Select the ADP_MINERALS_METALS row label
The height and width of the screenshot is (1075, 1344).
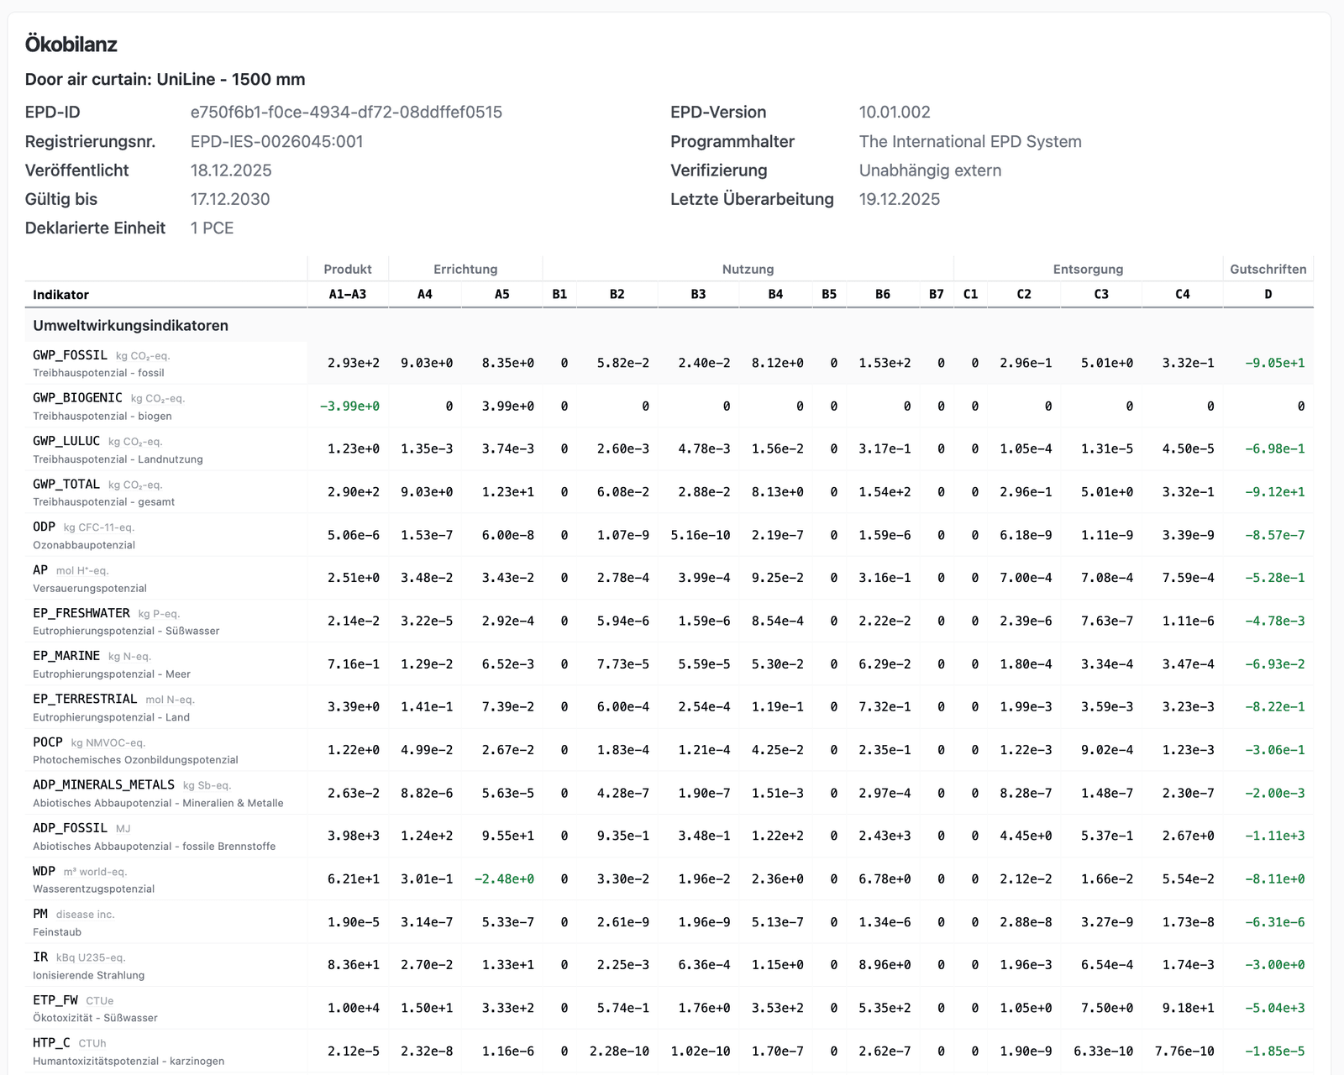tap(103, 785)
